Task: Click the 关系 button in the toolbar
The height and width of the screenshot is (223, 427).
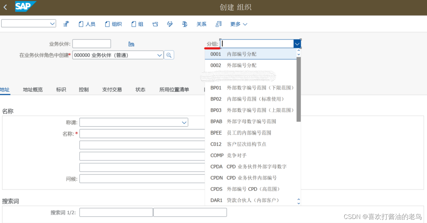Action: click(201, 24)
